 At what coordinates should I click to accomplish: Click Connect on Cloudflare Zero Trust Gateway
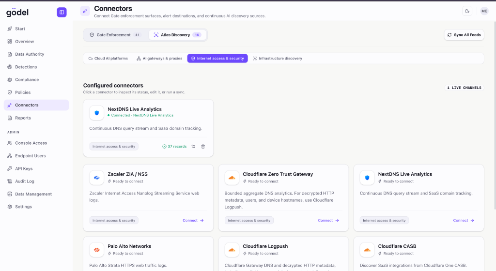pos(328,221)
